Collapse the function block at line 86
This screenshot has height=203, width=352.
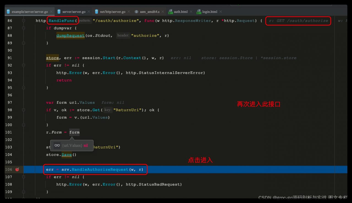pyautogui.click(x=23, y=21)
